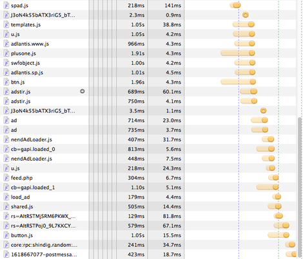Click the go-to arrow icon beside adstir.js
The width and height of the screenshot is (303, 259).
point(83,91)
